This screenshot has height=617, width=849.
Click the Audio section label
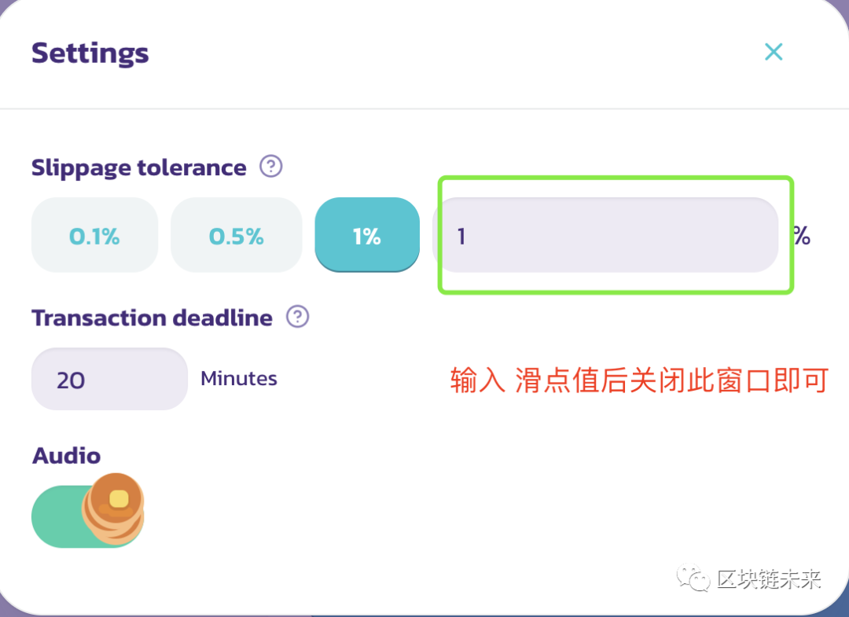pyautogui.click(x=66, y=455)
